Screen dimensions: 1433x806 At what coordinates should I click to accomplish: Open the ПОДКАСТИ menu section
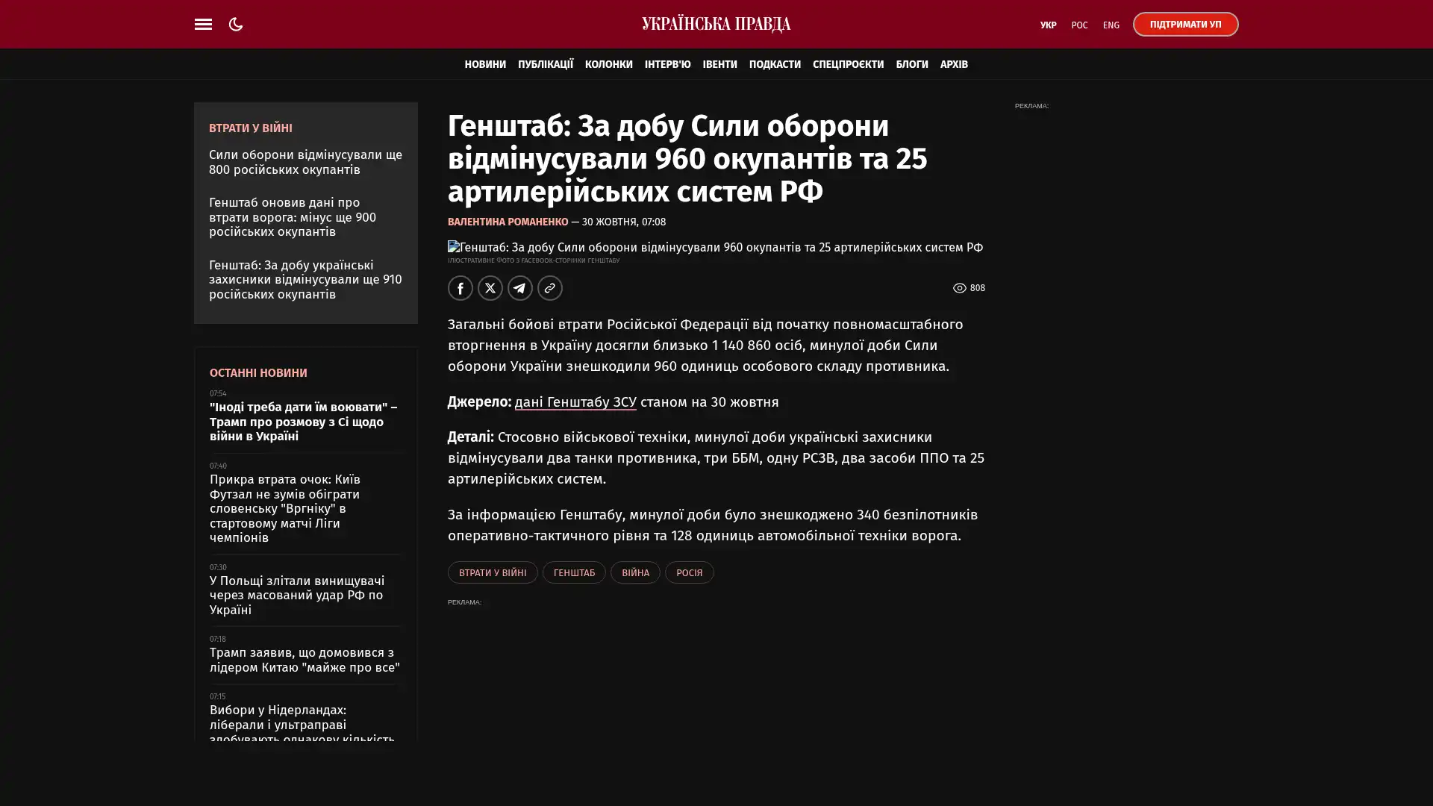point(774,64)
